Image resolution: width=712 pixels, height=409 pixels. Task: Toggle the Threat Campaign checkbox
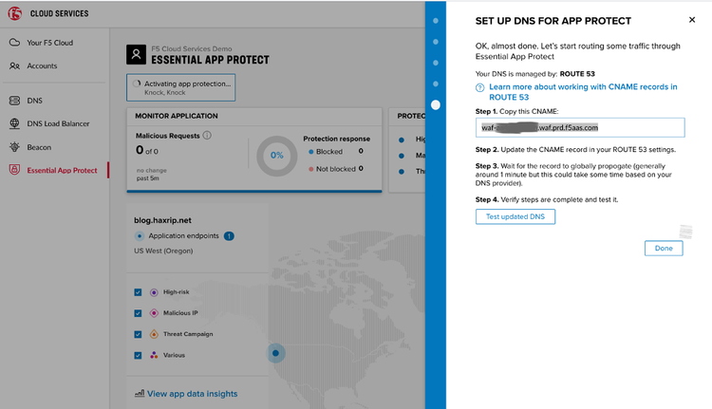click(x=138, y=335)
